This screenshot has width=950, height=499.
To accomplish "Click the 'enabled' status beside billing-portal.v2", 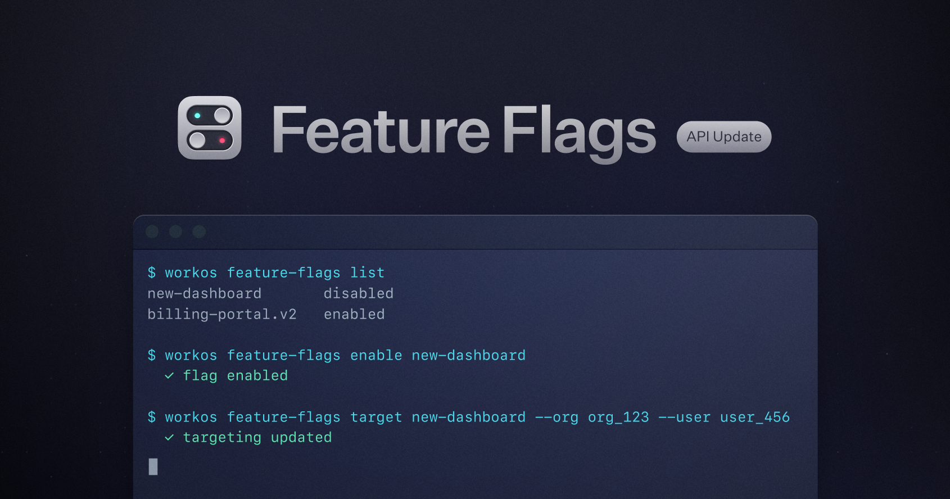I will click(x=354, y=314).
